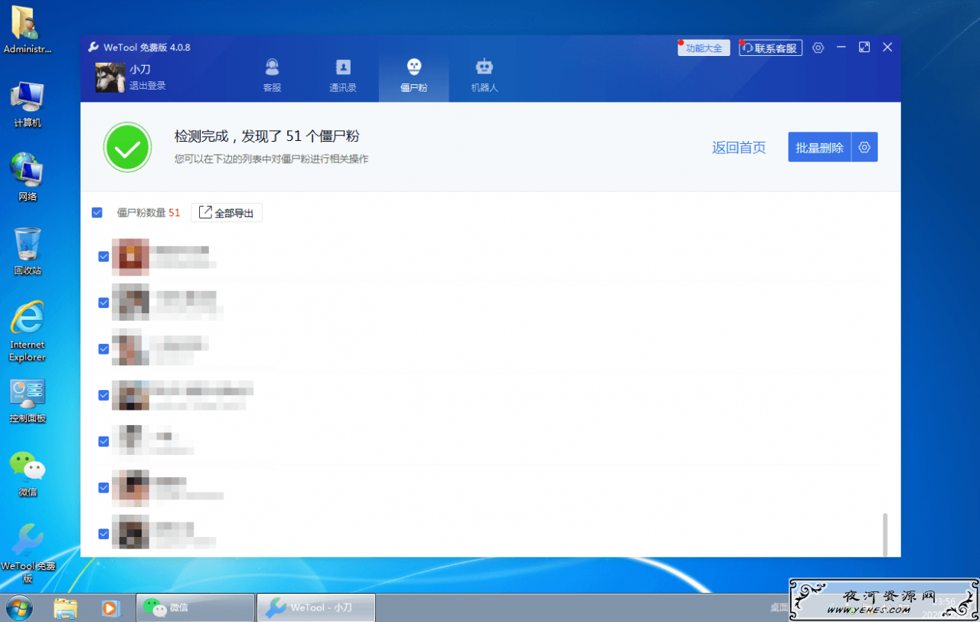Open the 机器人 tab
This screenshot has width=980, height=622.
tap(484, 77)
